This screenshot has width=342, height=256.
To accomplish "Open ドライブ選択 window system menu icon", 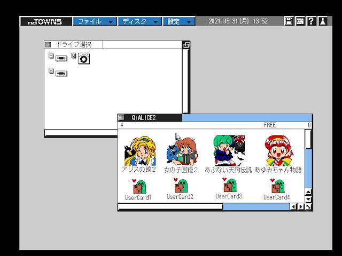I will coord(48,45).
